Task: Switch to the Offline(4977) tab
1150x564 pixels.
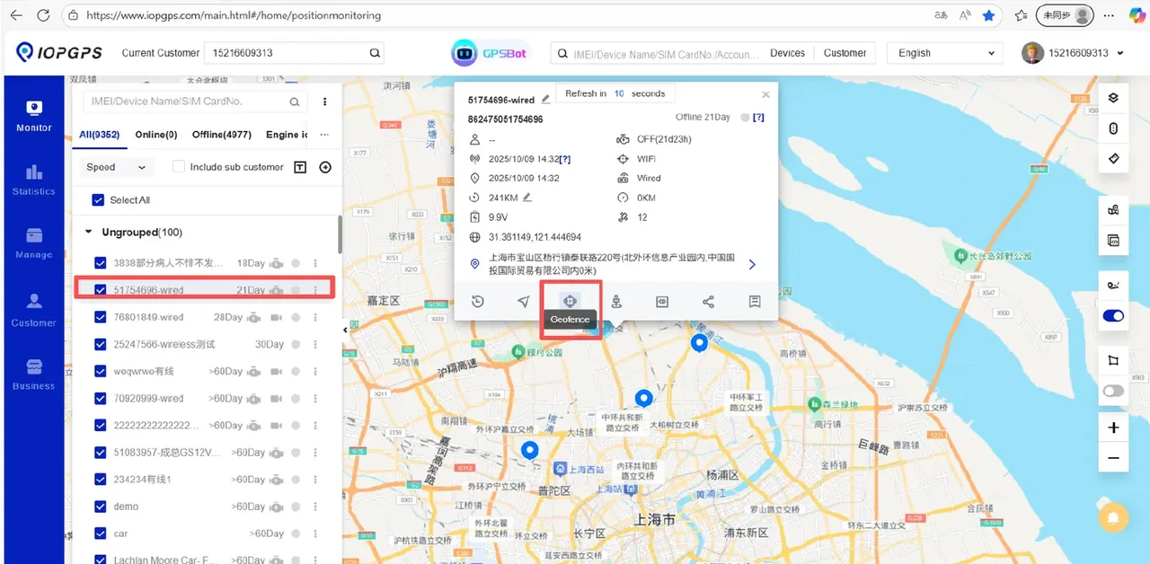Action: coord(221,135)
